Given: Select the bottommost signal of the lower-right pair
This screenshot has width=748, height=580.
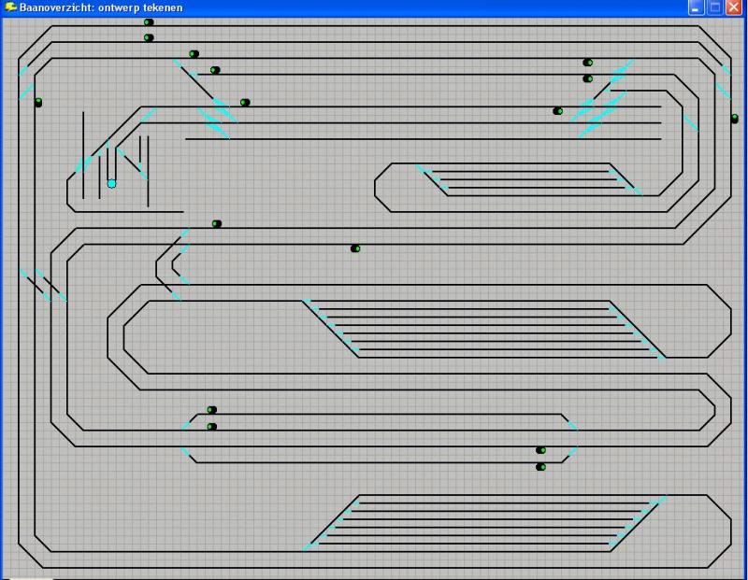Looking at the screenshot, I should [540, 466].
